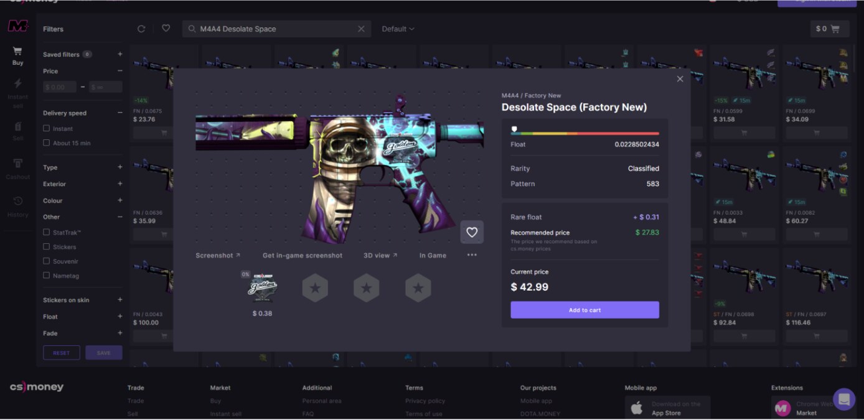Open the Buy section in the sidebar

coord(17,56)
